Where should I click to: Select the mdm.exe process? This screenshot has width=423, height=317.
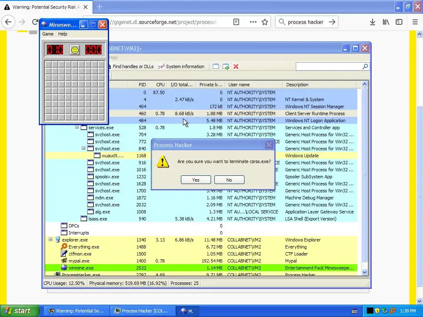(201, 198)
